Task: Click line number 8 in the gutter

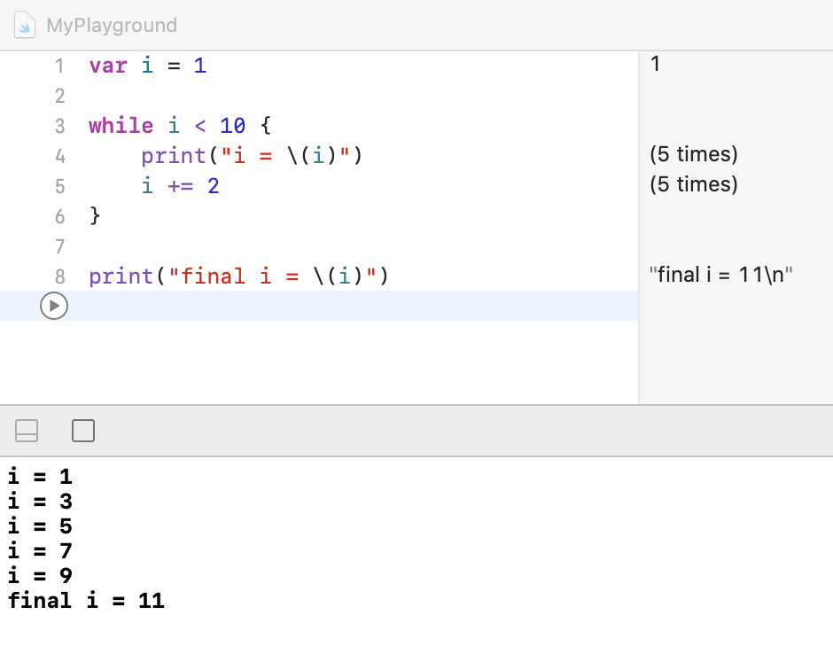Action: 59,276
